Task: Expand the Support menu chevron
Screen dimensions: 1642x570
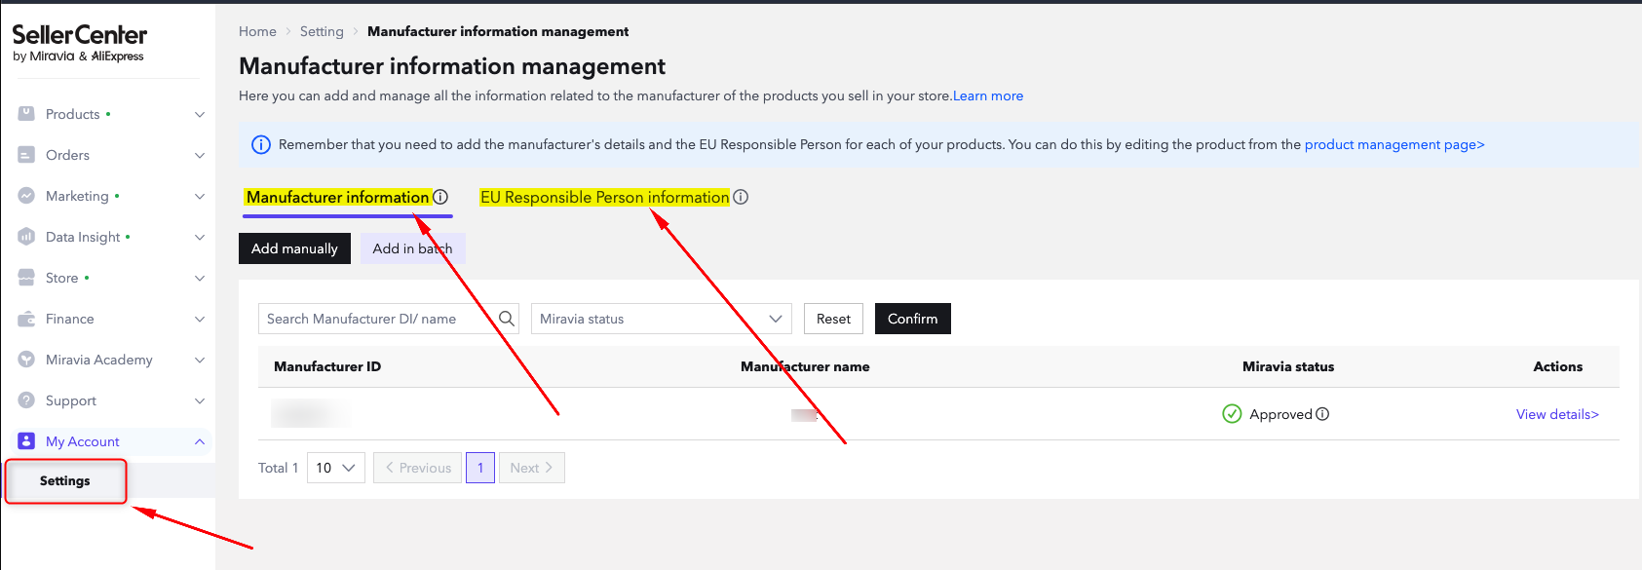Action: [x=199, y=400]
